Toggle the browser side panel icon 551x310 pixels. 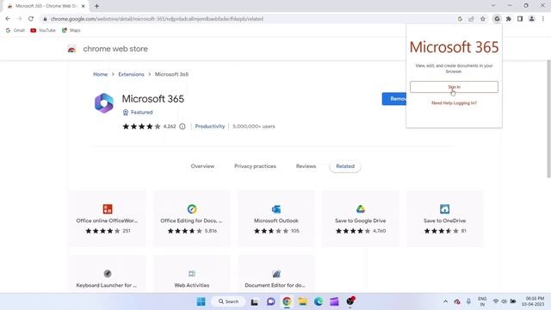tap(520, 19)
